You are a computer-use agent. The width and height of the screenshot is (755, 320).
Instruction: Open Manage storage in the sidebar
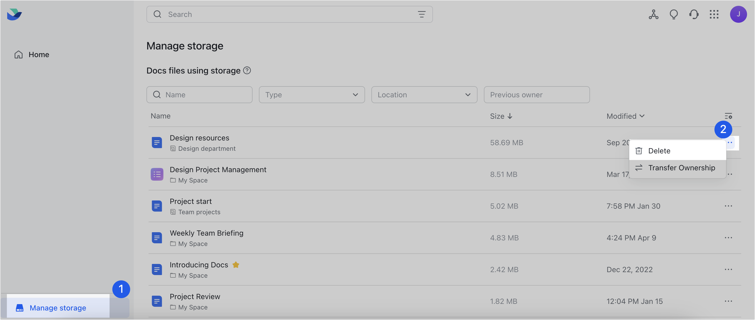coord(58,308)
